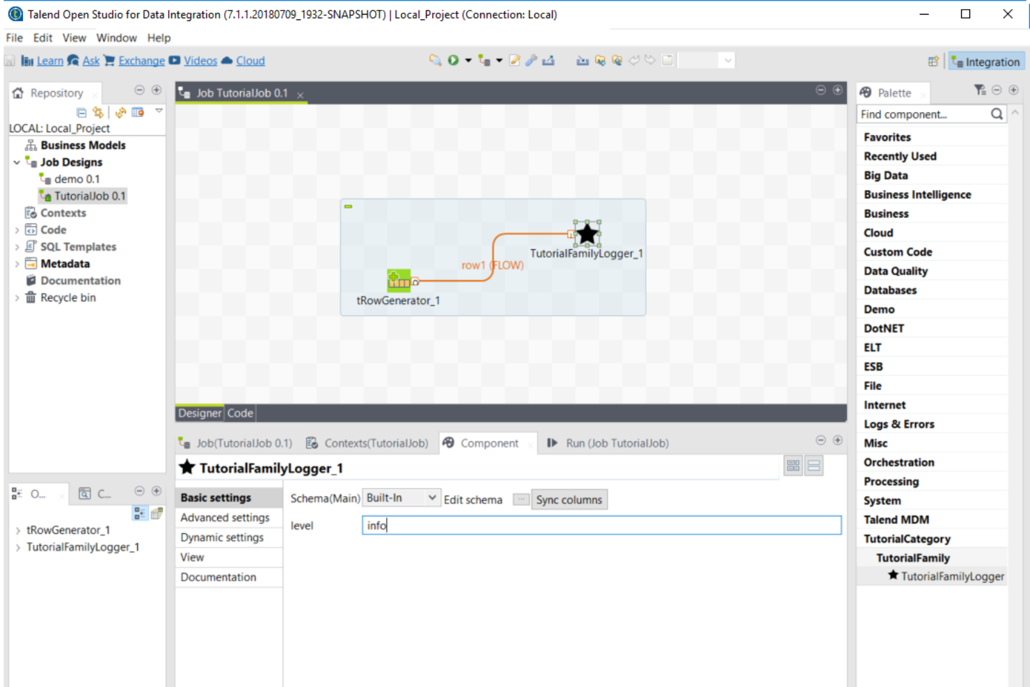Maximize the Repository panel
This screenshot has width=1030, height=687.
tap(156, 90)
